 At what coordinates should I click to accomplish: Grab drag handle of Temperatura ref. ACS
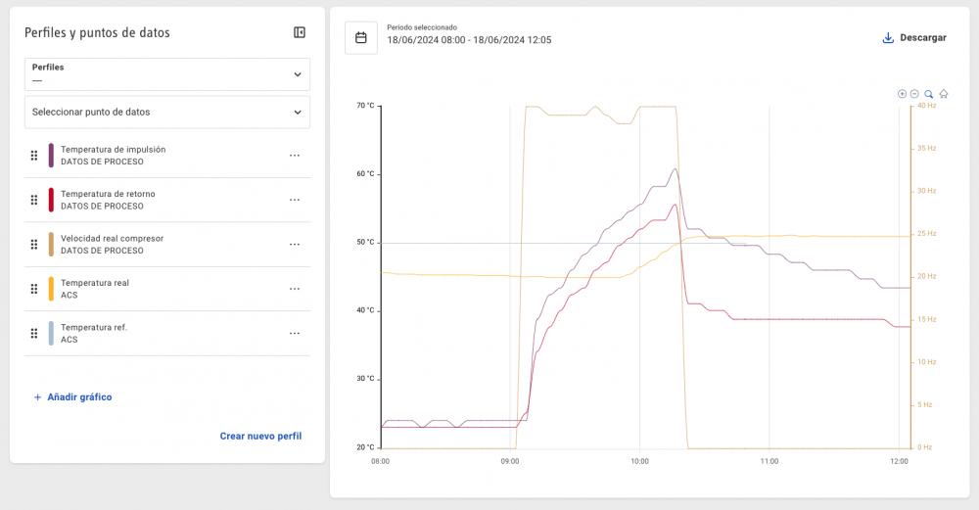coord(34,334)
